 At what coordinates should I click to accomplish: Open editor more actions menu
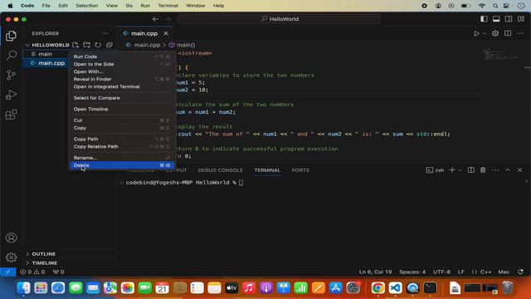(520, 33)
